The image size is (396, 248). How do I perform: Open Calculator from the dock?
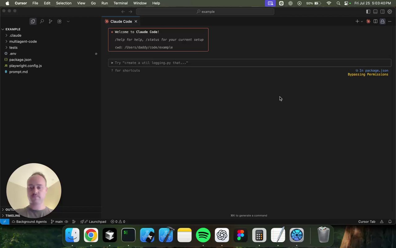pos(259,235)
